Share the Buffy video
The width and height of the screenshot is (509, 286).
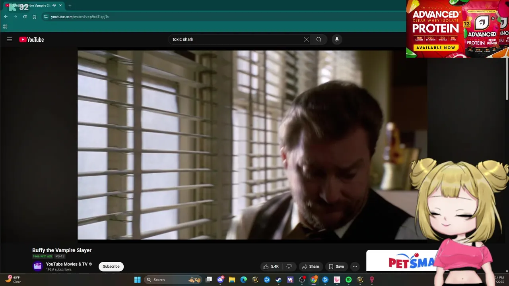coord(310,267)
